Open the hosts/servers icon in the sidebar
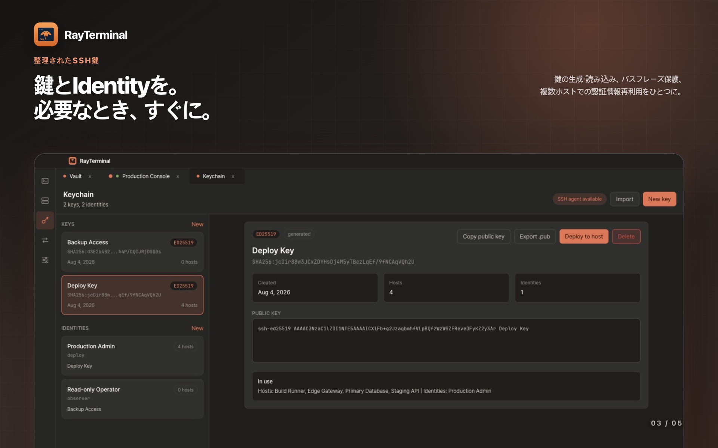The width and height of the screenshot is (718, 448). tap(45, 201)
